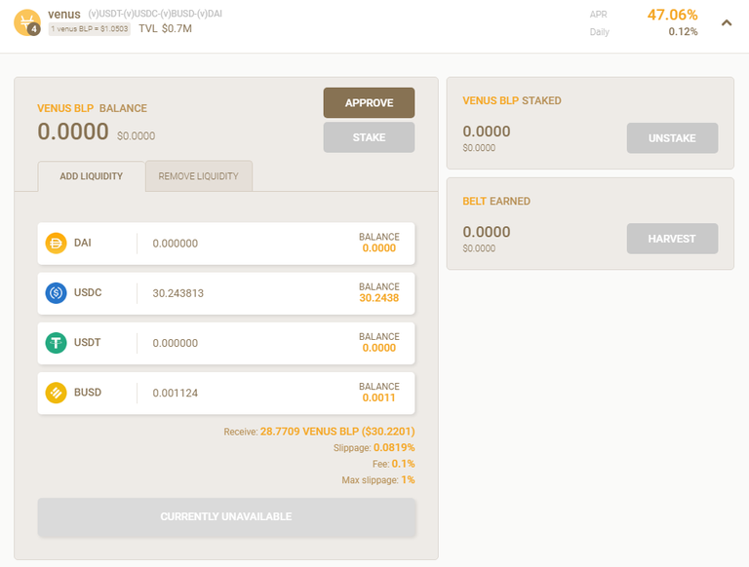
Task: Harvest earned BELT rewards
Action: coord(672,239)
